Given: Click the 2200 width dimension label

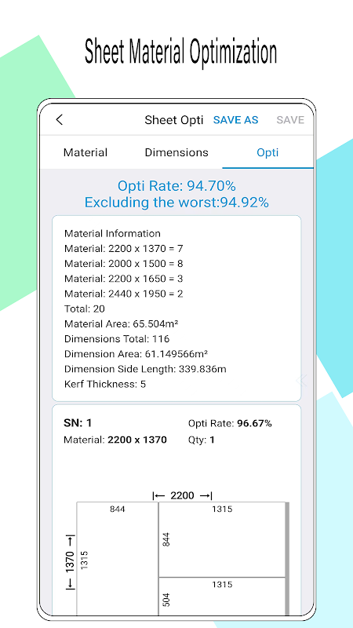Looking at the screenshot, I should coord(182,495).
